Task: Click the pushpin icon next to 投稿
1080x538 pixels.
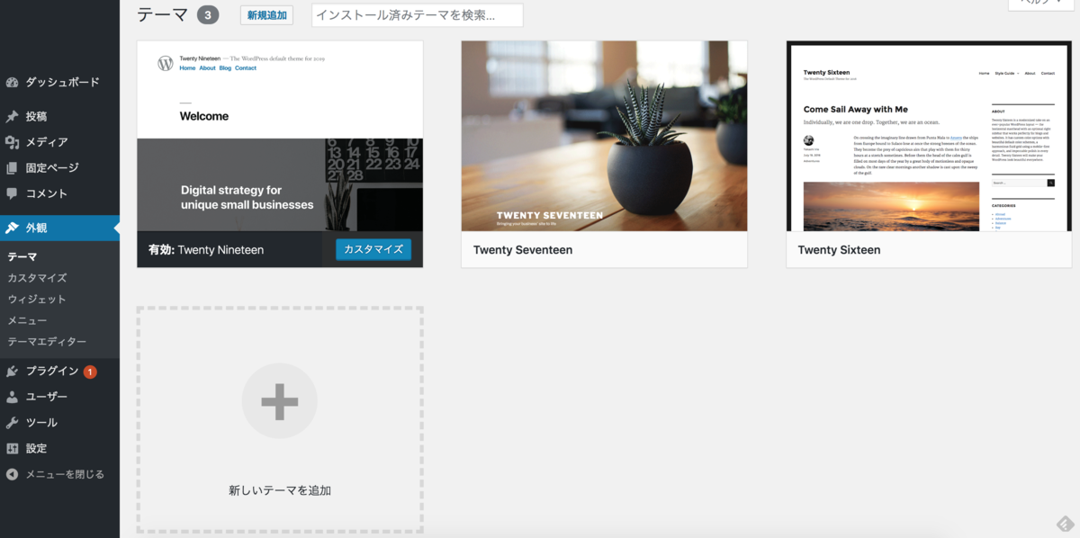Action: (x=13, y=116)
